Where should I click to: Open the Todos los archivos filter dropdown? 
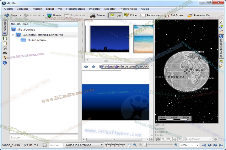(84, 145)
